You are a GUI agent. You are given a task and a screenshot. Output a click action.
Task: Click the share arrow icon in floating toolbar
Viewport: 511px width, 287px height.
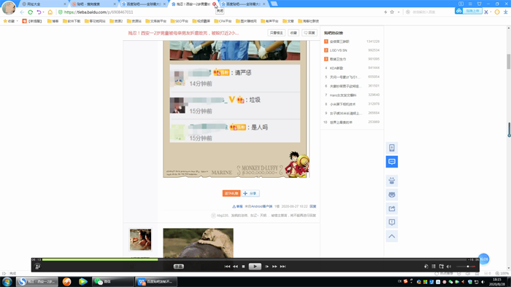click(x=392, y=208)
